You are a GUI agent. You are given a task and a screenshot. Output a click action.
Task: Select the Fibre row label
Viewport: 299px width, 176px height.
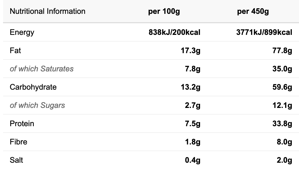click(19, 142)
